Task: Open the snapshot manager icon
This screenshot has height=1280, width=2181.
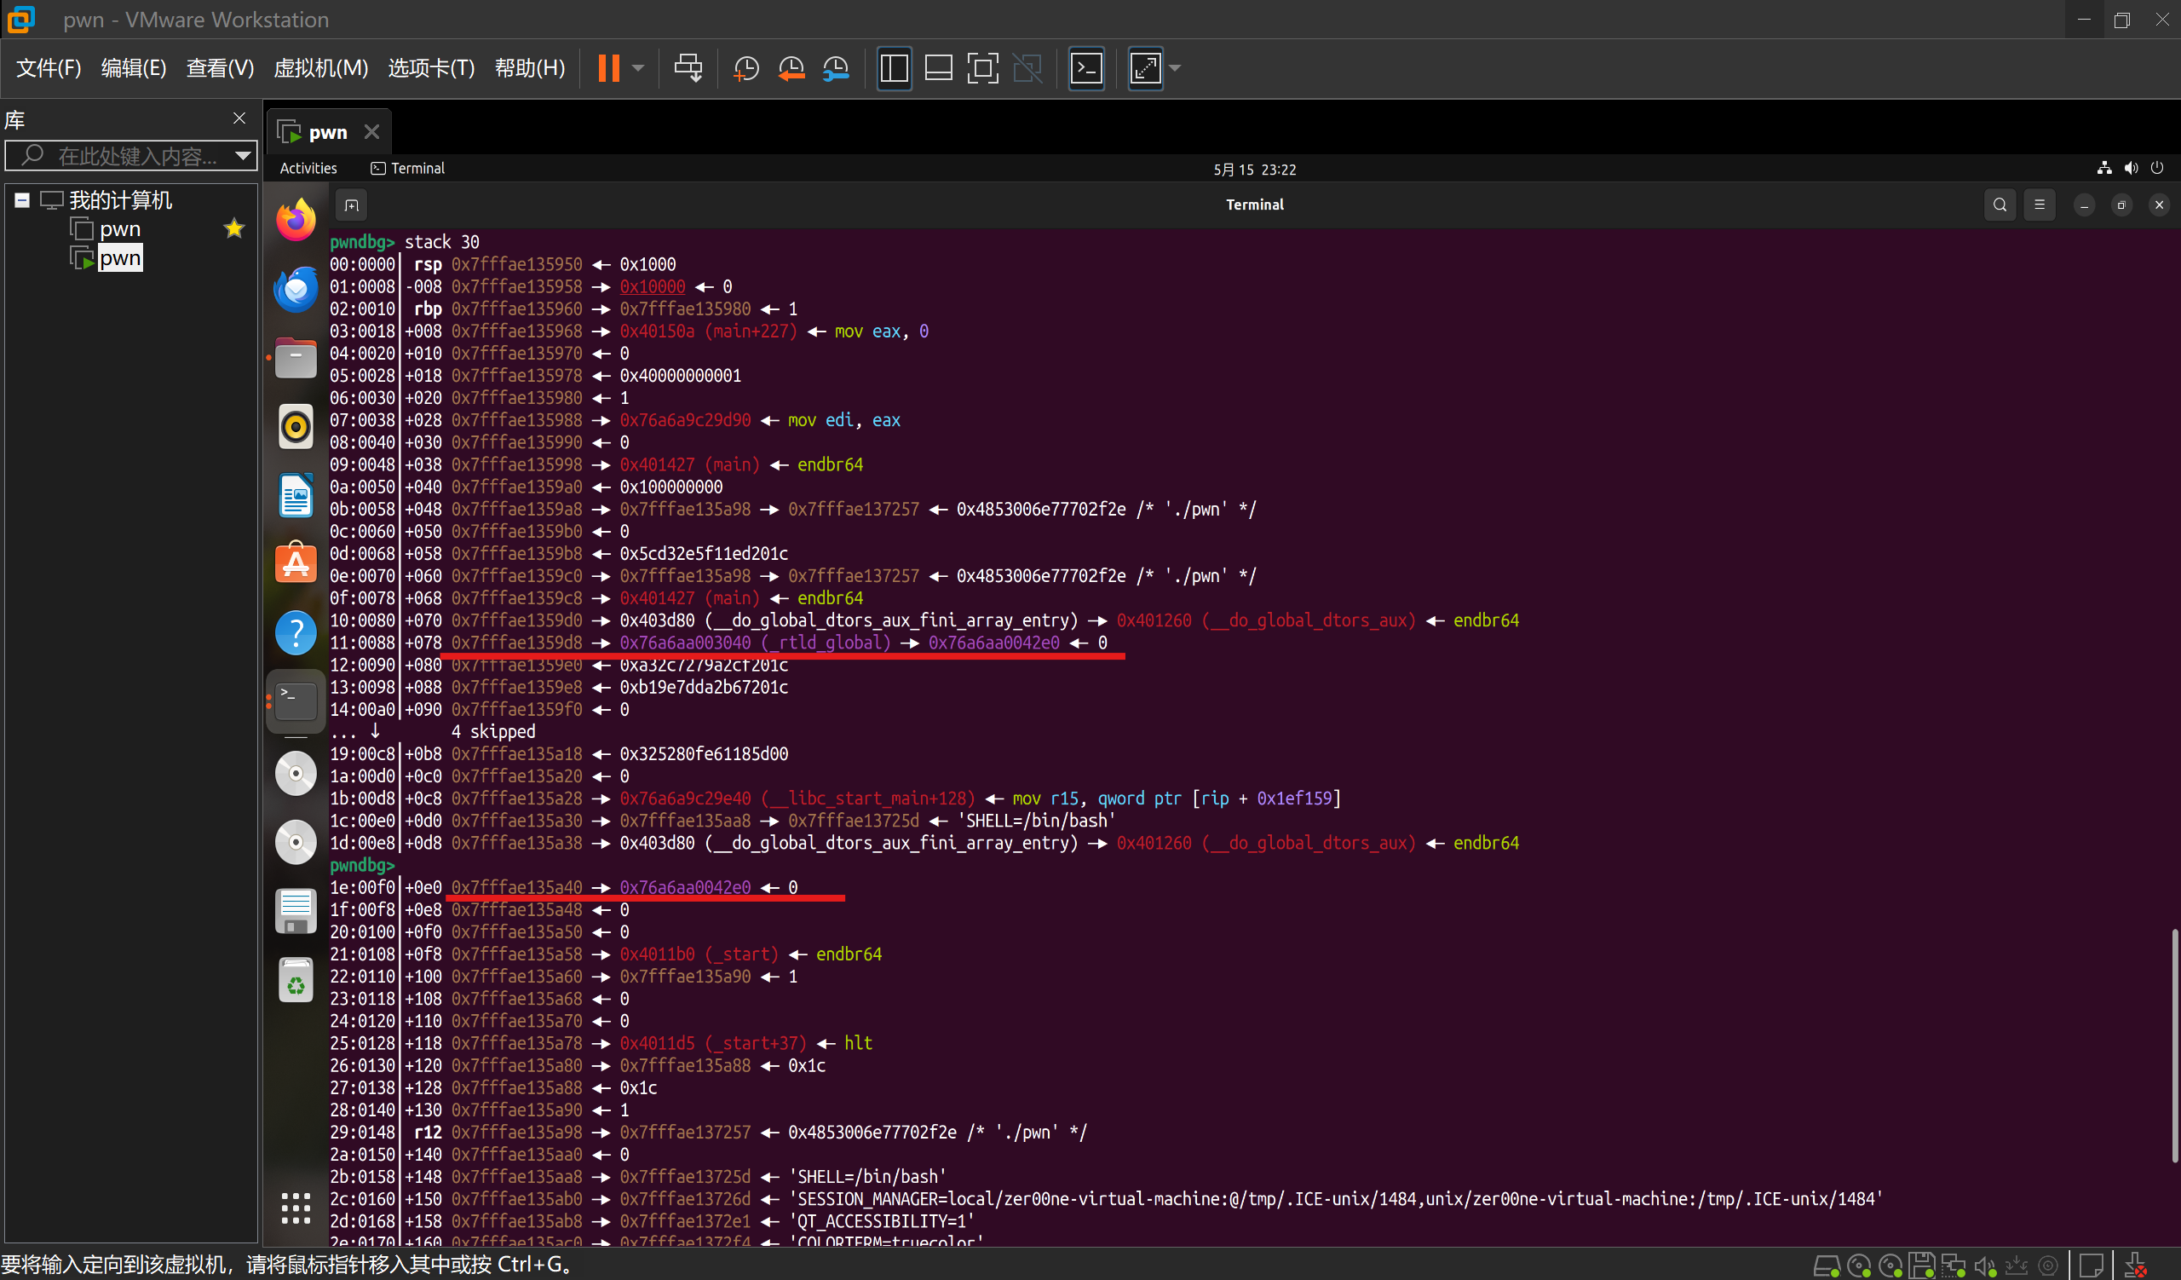Action: [836, 67]
